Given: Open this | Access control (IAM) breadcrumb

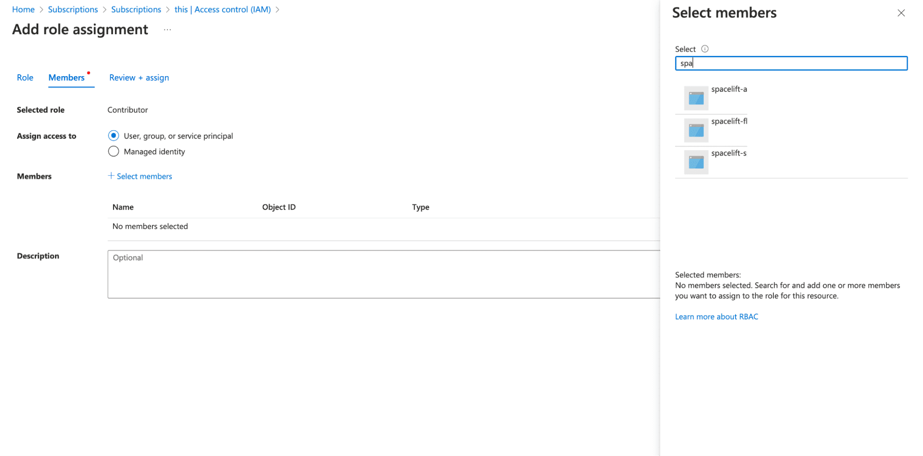Looking at the screenshot, I should (x=223, y=9).
